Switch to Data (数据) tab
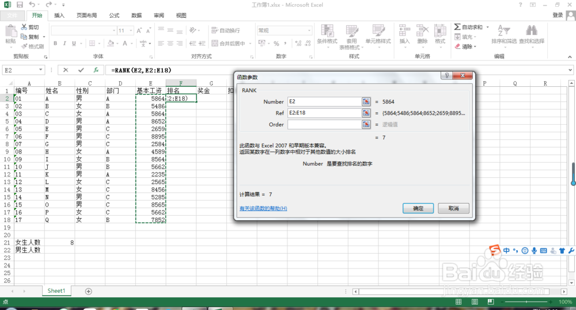576x310 pixels. pos(137,16)
